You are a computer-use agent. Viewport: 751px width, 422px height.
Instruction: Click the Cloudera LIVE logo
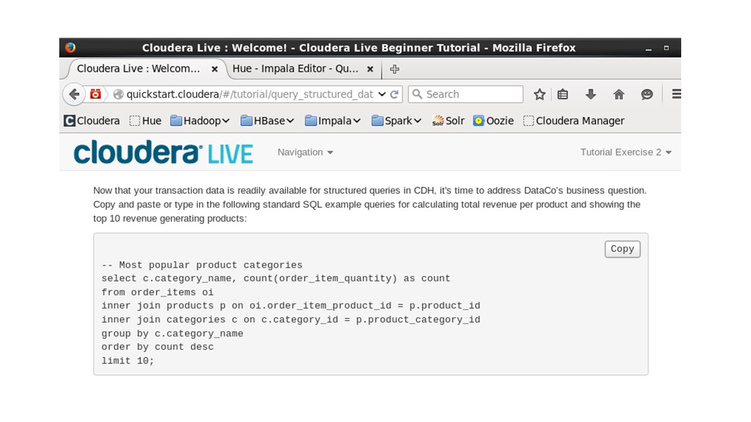tap(164, 152)
